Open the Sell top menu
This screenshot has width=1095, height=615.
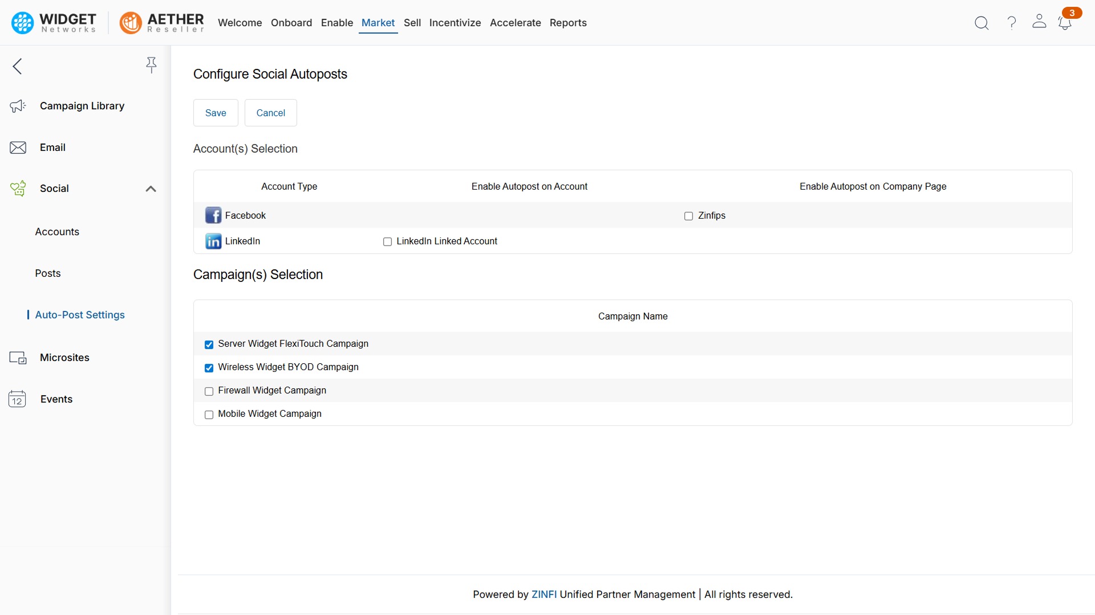[412, 23]
